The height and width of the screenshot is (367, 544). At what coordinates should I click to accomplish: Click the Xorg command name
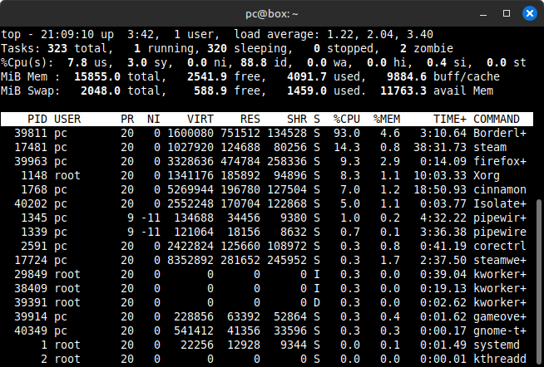487,175
